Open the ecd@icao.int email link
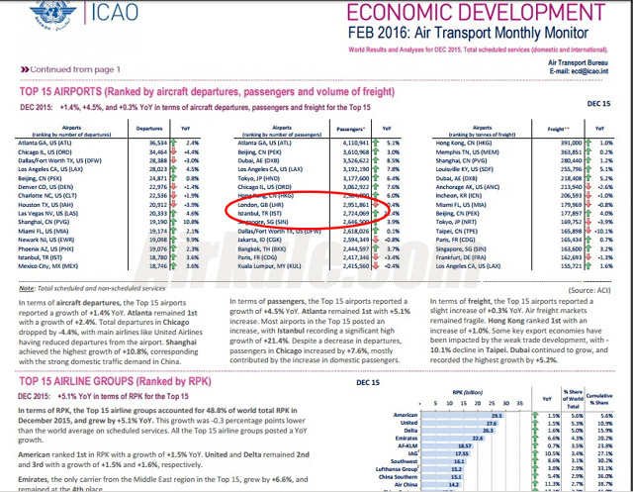Screen dimensions: 633x492 [x=589, y=71]
